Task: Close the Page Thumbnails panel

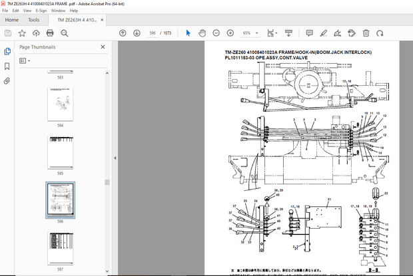Action: pos(103,47)
